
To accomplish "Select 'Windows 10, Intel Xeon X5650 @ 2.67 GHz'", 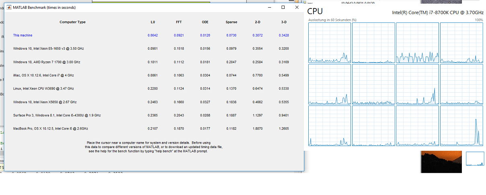I will tap(45, 102).
